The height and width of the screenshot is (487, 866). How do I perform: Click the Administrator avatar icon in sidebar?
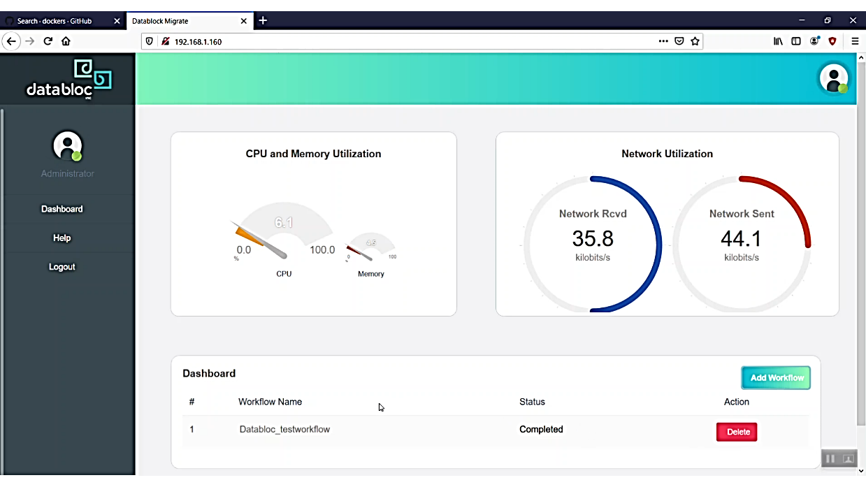67,146
